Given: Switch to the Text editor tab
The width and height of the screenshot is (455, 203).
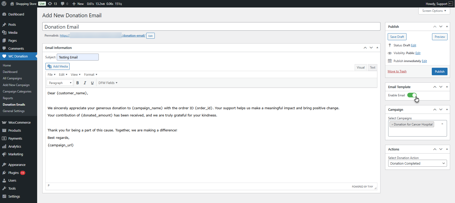Looking at the screenshot, I should [372, 67].
